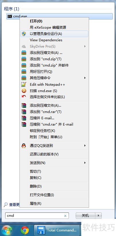Open the shutdown options arrow next to 关机

[x=98, y=216]
